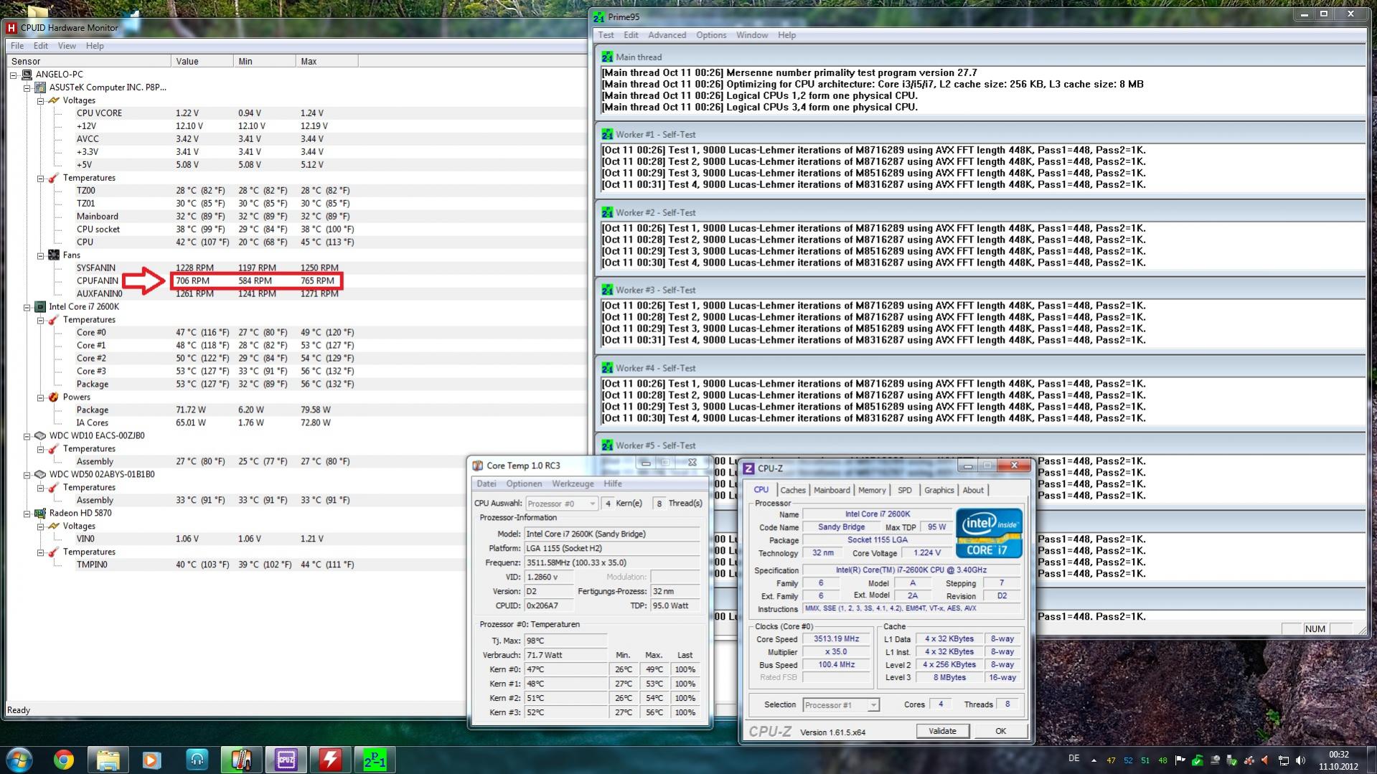Open HWMonitor View menu
The image size is (1377, 774).
point(67,46)
